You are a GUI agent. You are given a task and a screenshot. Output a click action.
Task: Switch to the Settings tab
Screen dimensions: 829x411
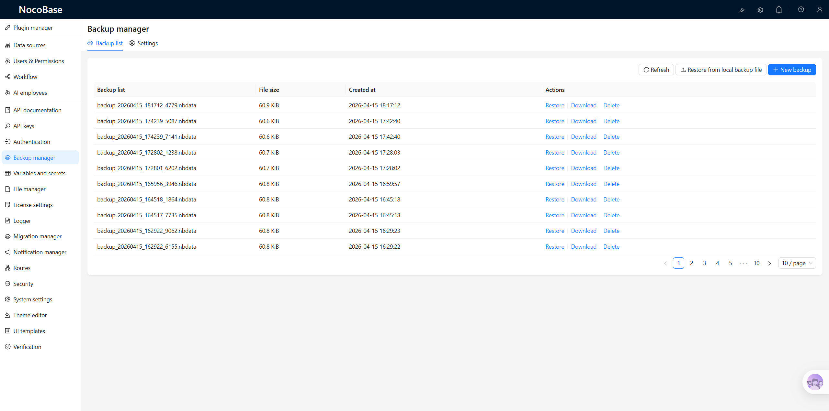point(147,43)
